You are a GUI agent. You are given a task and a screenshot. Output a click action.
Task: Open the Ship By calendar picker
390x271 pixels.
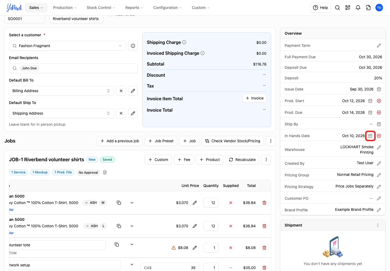379,124
